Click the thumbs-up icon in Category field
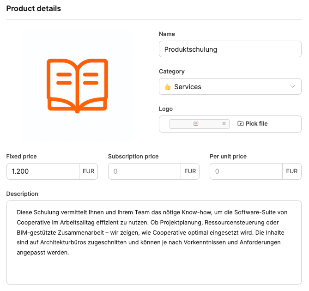The width and height of the screenshot is (309, 291). 168,87
